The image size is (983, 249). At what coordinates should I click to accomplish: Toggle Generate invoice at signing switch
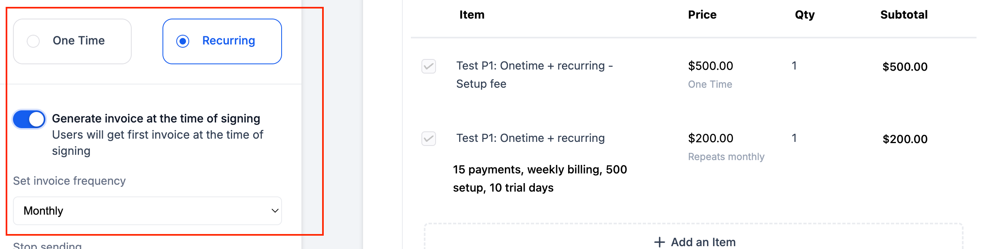point(29,120)
